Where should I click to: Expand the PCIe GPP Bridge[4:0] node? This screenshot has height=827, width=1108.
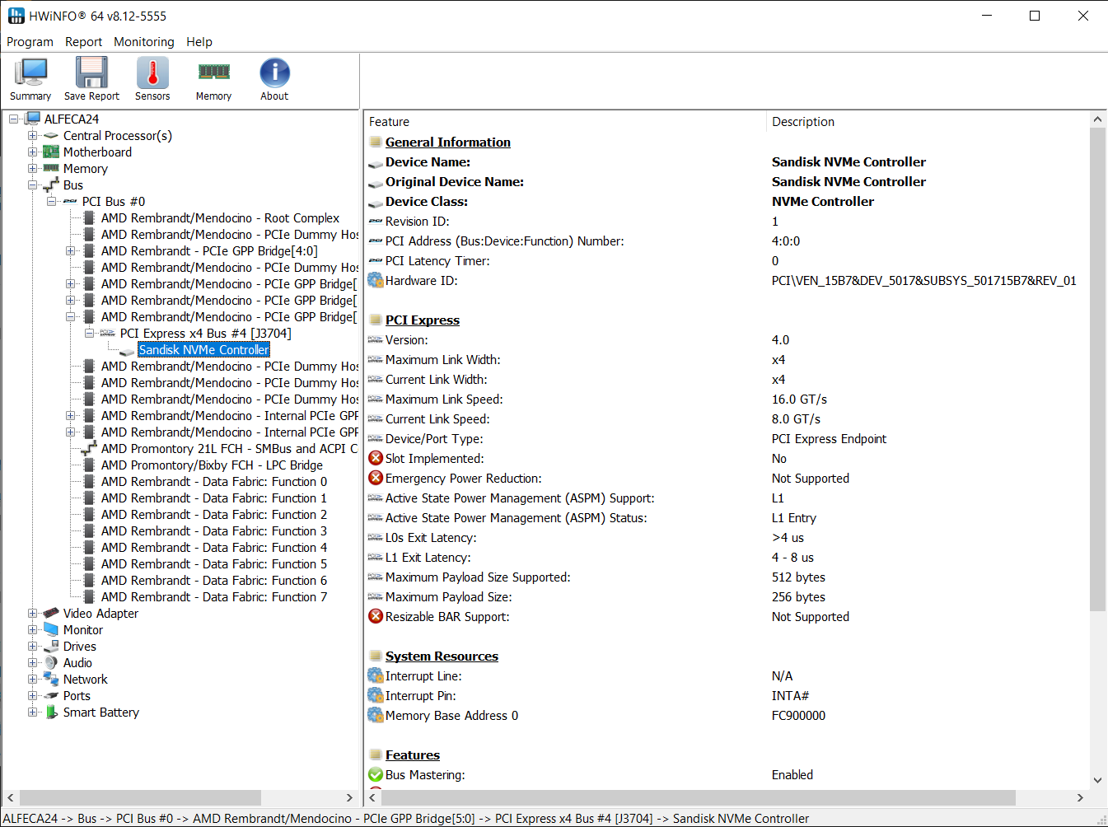pos(70,250)
